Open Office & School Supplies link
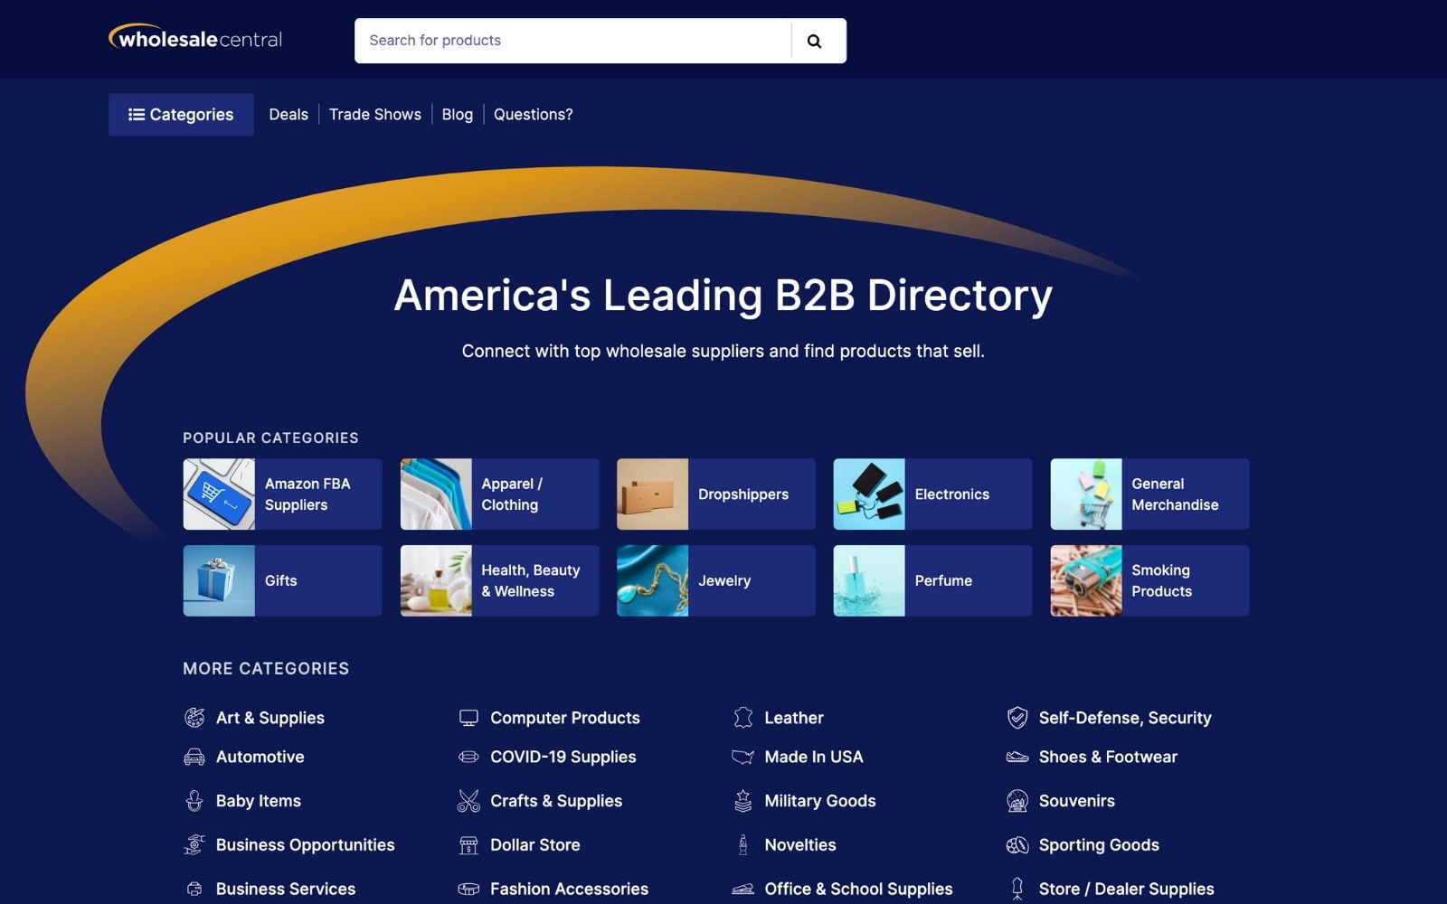Screen dimensions: 1447x904 point(858,889)
